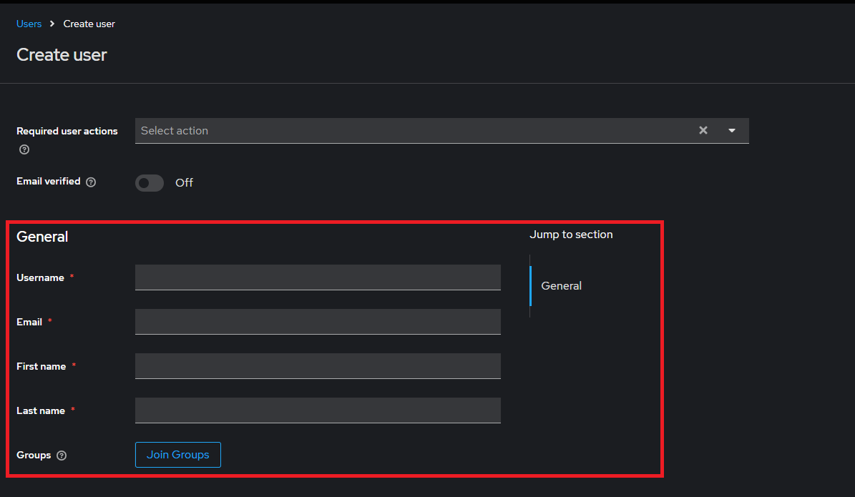The width and height of the screenshot is (855, 497).
Task: Show the Groups help tooltip icon
Action: pos(62,456)
